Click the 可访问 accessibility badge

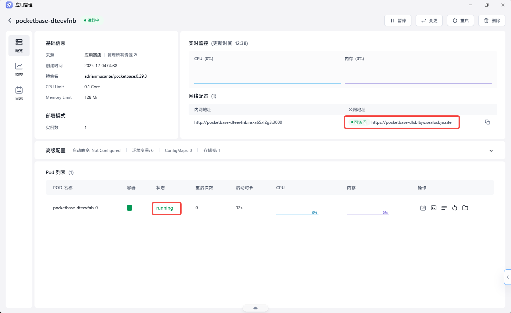coord(359,122)
